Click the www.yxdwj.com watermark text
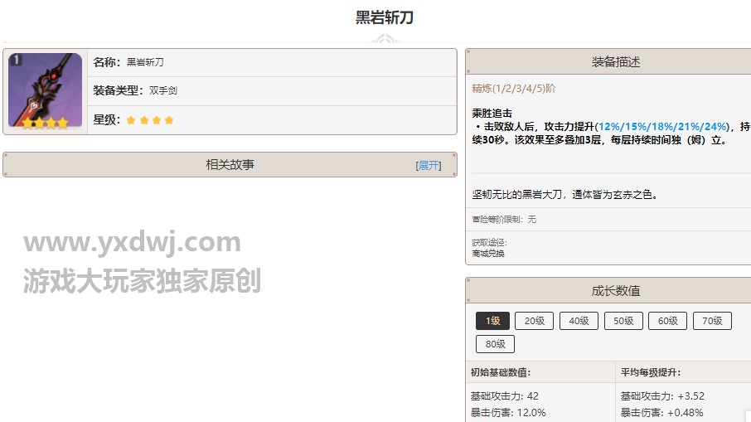Image resolution: width=751 pixels, height=422 pixels. pyautogui.click(x=132, y=242)
